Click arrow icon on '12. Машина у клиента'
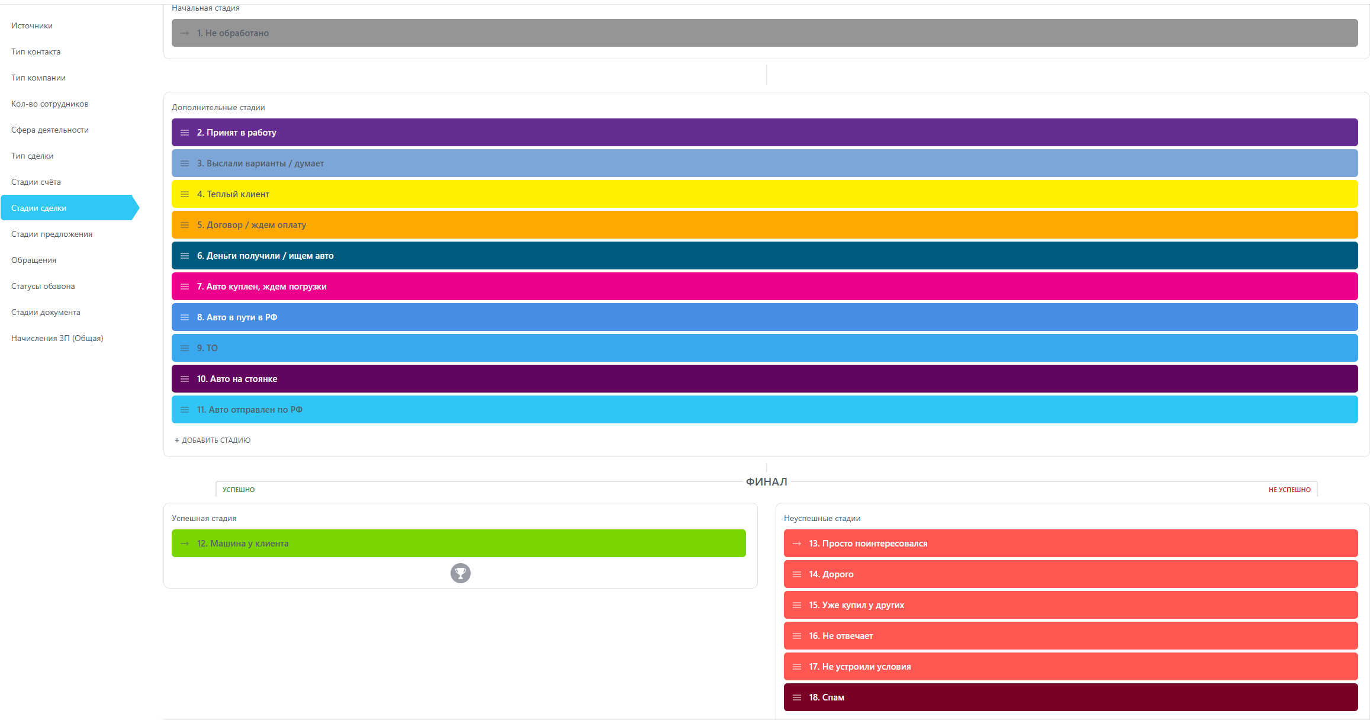This screenshot has width=1370, height=720. point(185,544)
